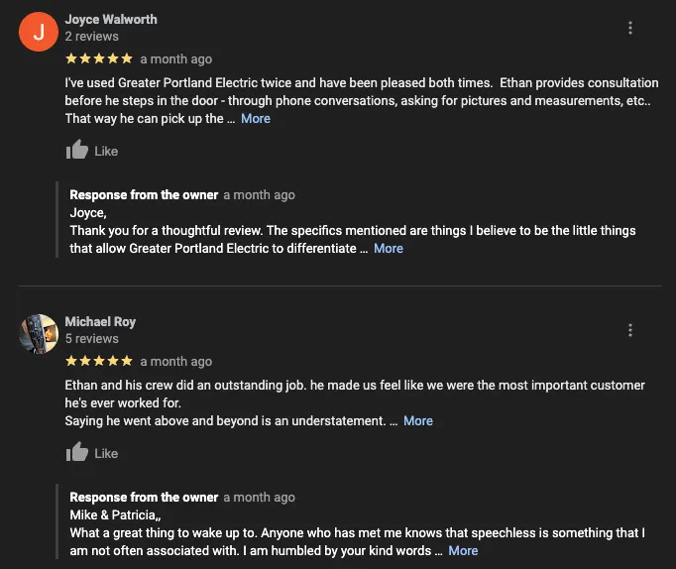
Task: Expand owner's response to Mike & Patricia
Action: [x=463, y=551]
